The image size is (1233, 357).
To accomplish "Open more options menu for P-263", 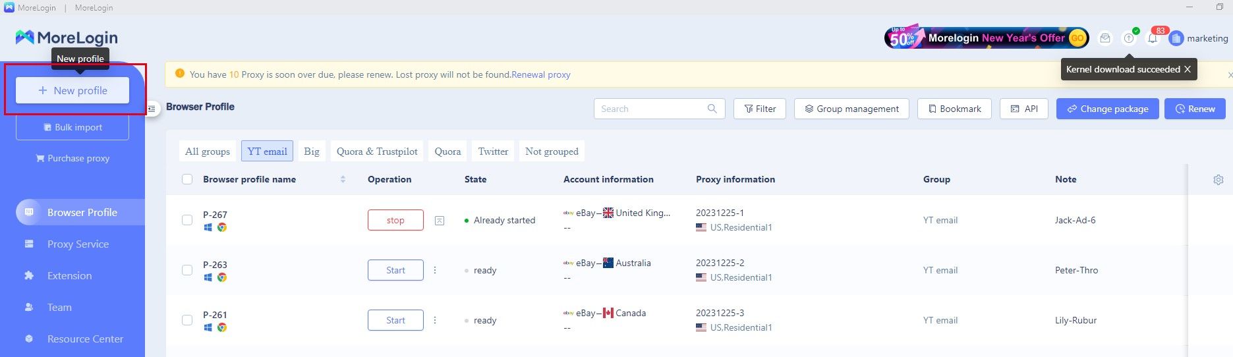I will 435,270.
